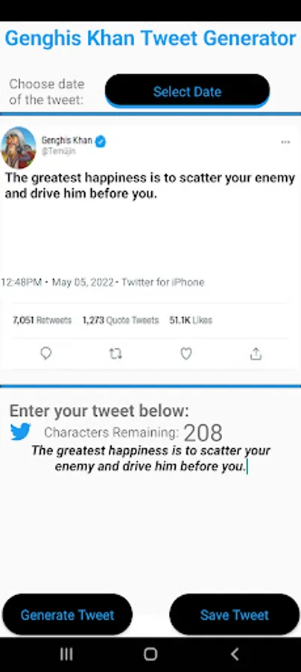
Task: Tap the Android back arrow
Action: coord(235,654)
